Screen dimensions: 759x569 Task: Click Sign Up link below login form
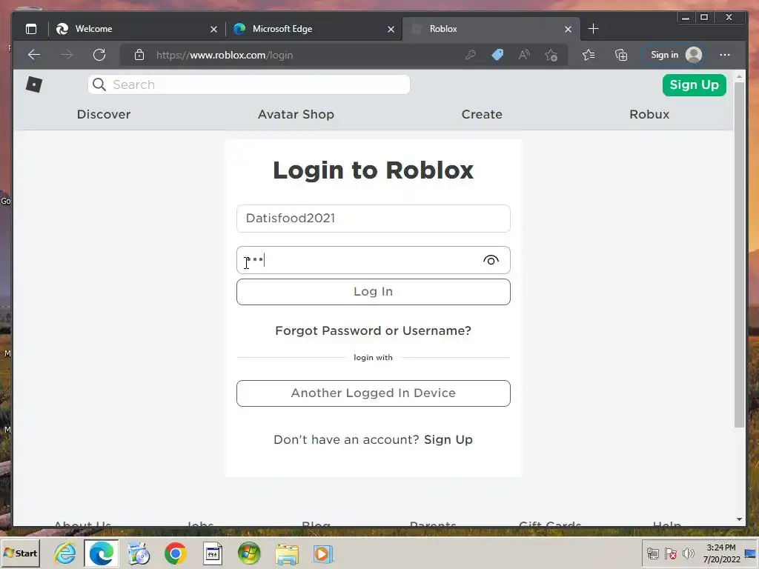tap(448, 440)
